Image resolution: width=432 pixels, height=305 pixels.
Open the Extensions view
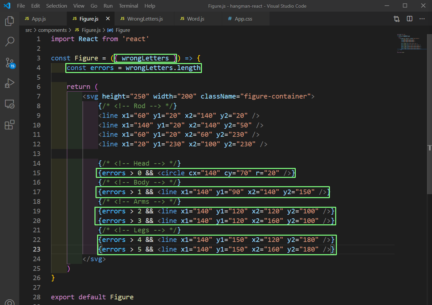coord(10,125)
